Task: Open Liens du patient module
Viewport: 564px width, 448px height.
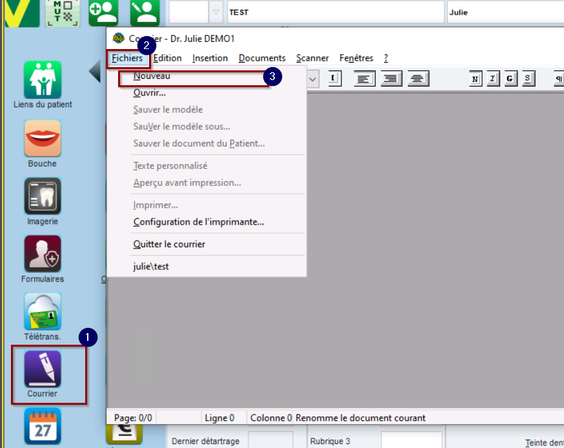Action: (43, 79)
